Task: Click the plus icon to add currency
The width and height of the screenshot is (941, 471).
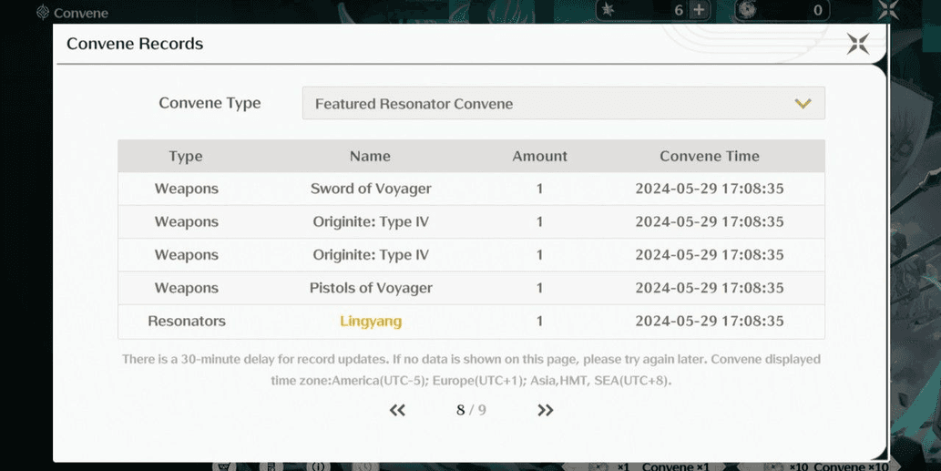Action: [x=699, y=10]
